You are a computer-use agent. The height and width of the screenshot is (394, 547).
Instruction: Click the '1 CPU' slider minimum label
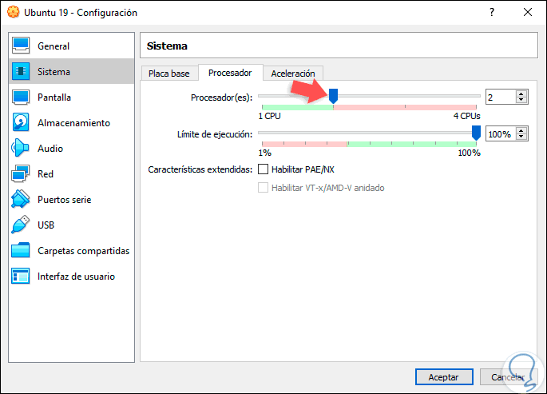pyautogui.click(x=269, y=116)
